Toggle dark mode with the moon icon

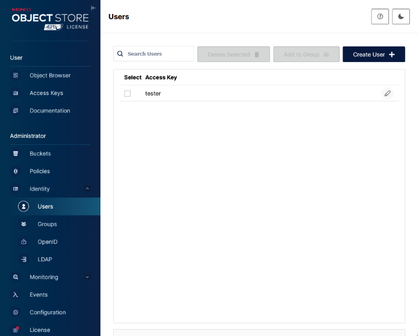tap(401, 17)
